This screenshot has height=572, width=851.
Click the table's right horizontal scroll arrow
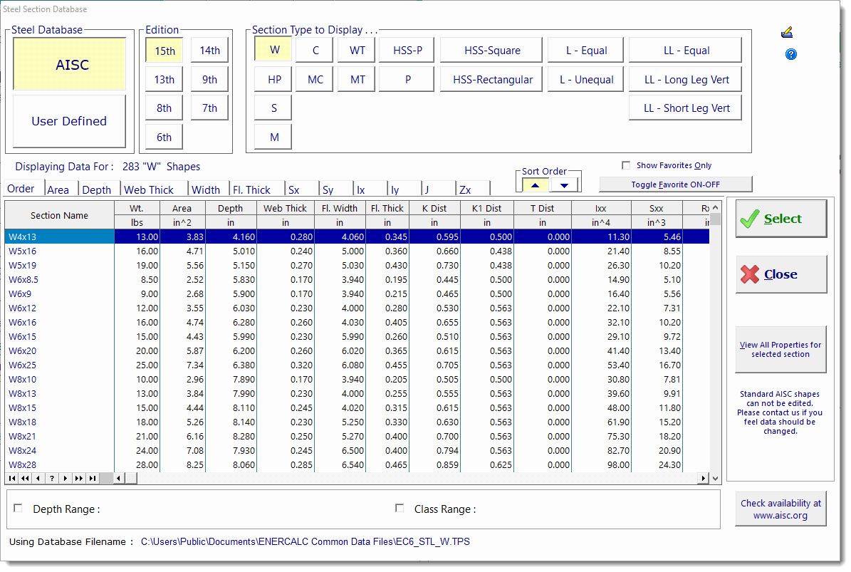pyautogui.click(x=704, y=478)
